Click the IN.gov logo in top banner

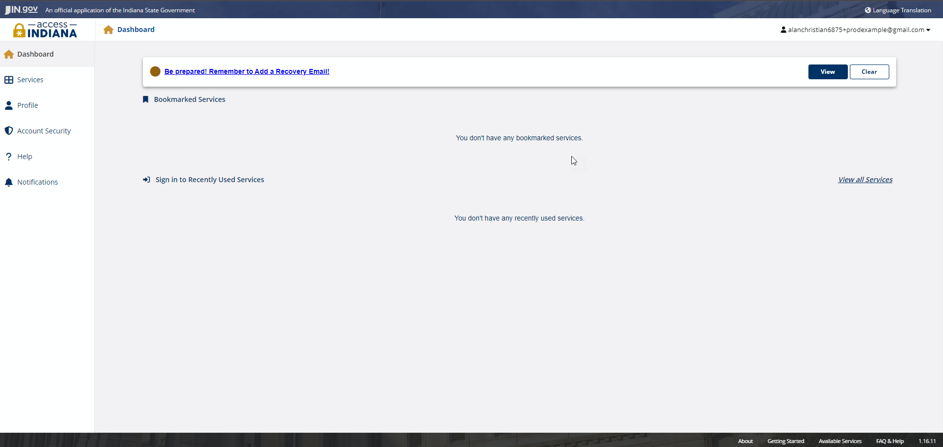(x=22, y=10)
